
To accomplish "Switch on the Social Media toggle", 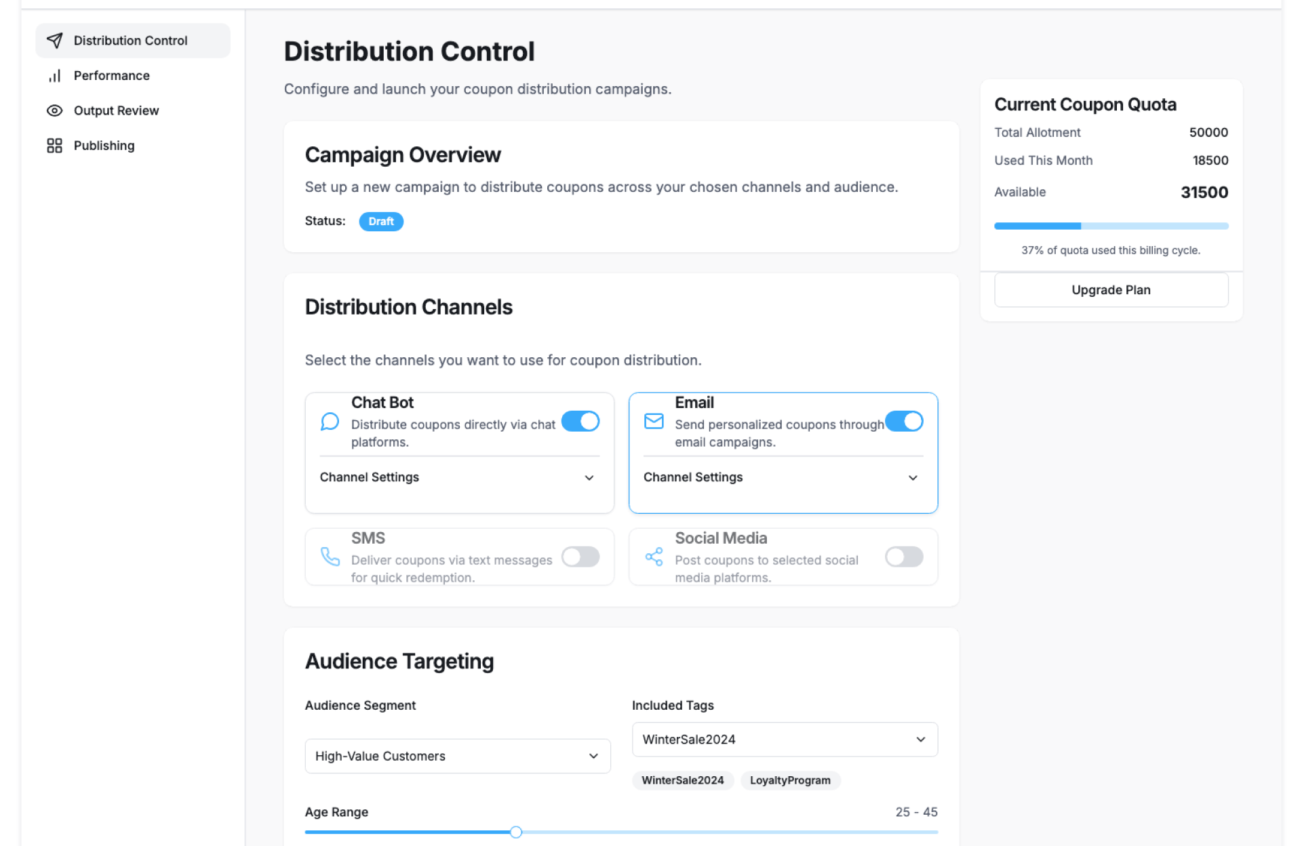I will point(904,557).
